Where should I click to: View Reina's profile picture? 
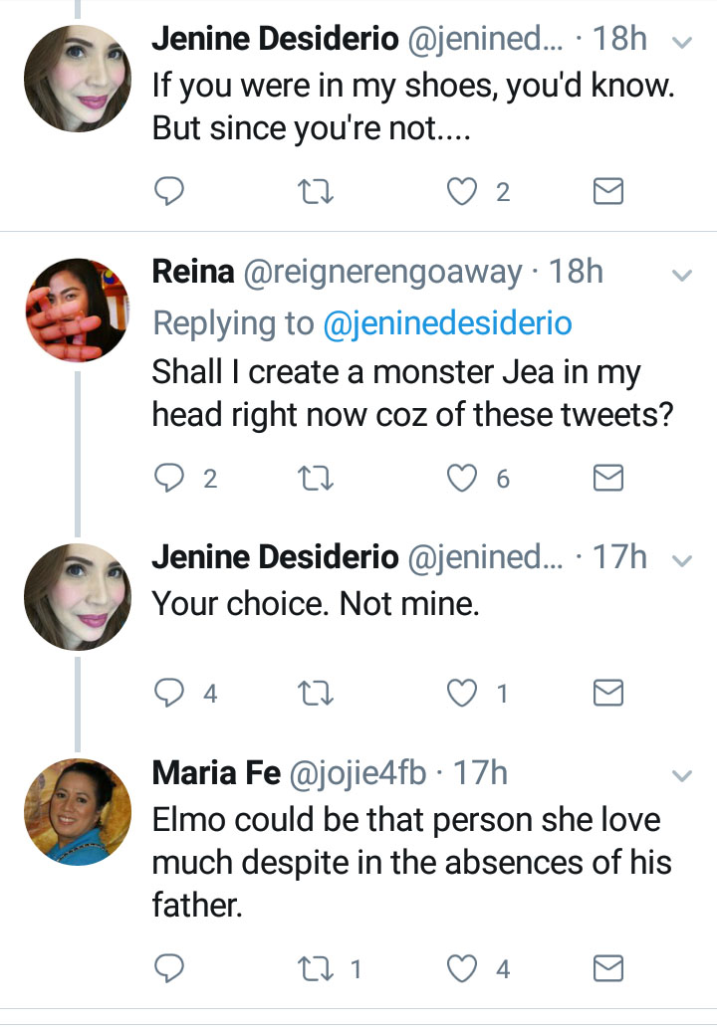click(78, 309)
